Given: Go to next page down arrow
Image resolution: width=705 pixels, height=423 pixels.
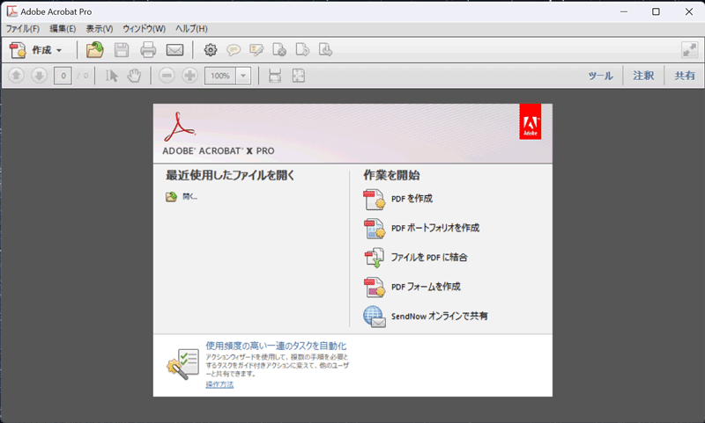Looking at the screenshot, I should click(x=39, y=76).
